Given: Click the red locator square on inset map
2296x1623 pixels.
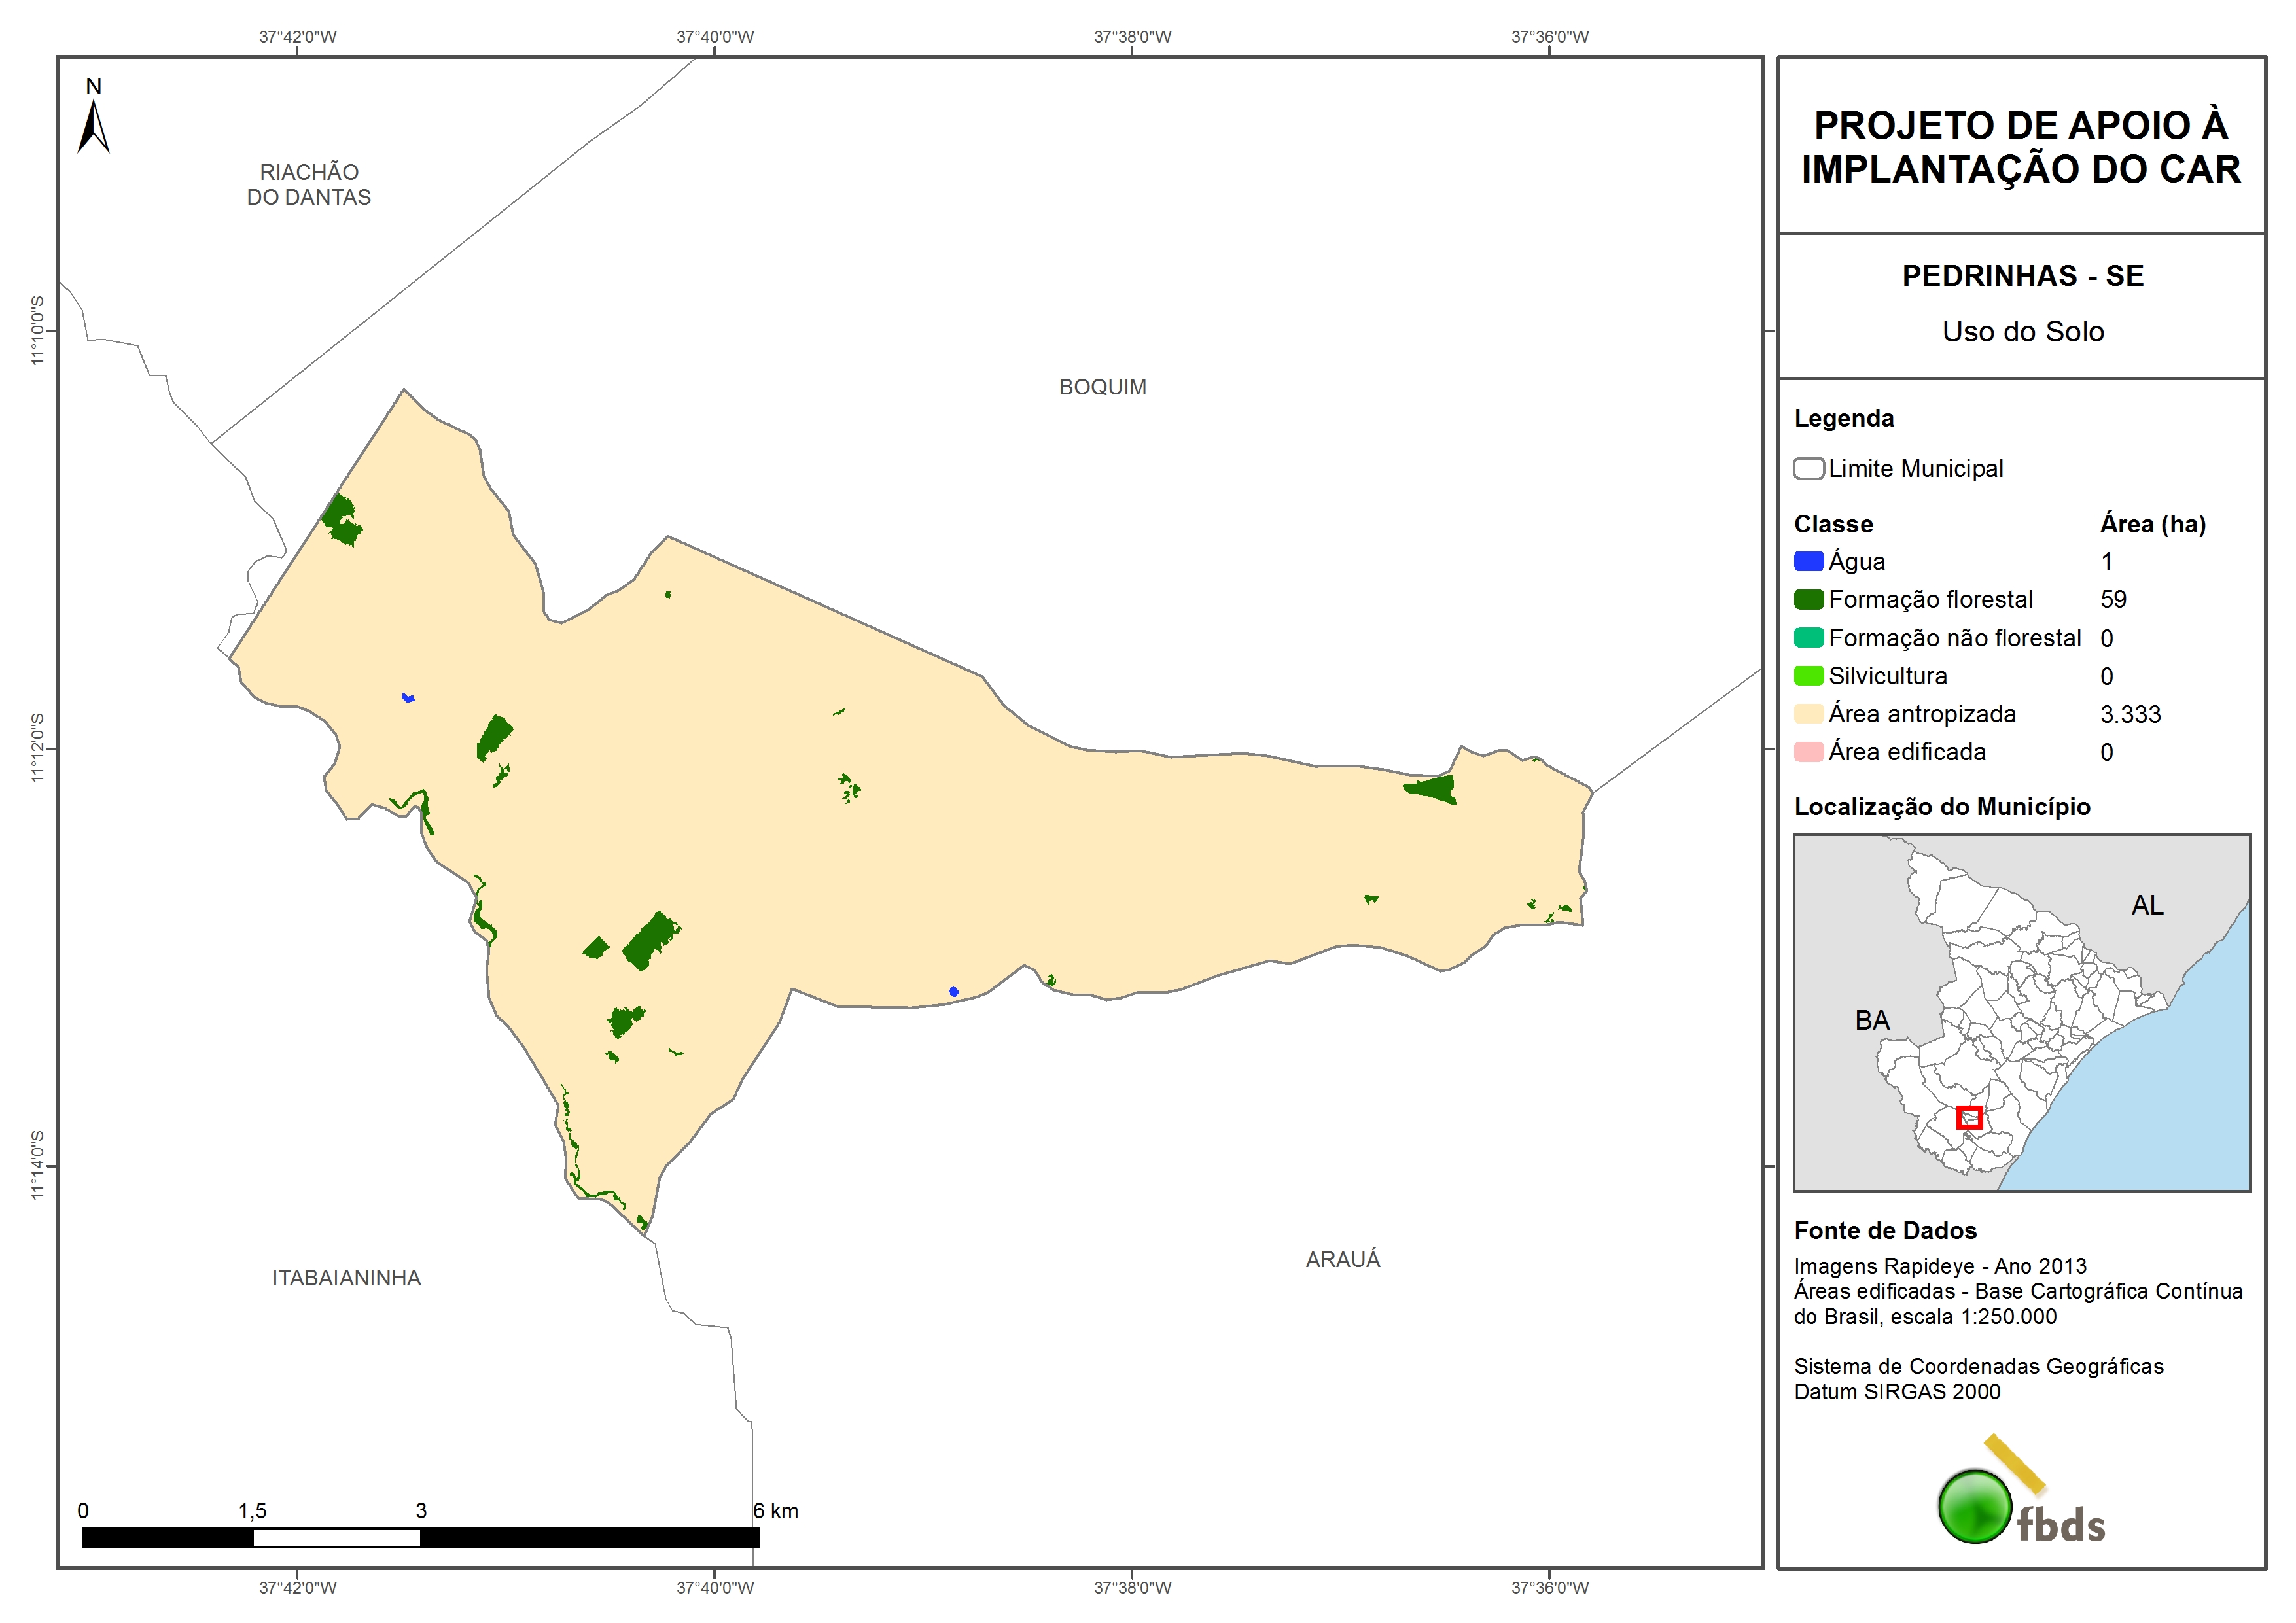Looking at the screenshot, I should click(1969, 1118).
